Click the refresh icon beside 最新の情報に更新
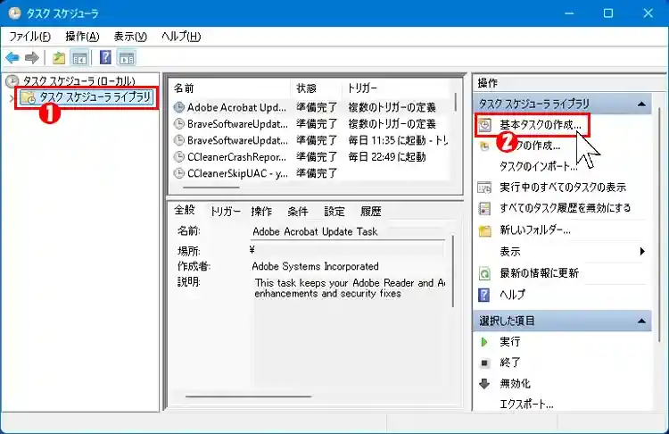The image size is (669, 434). coord(484,273)
